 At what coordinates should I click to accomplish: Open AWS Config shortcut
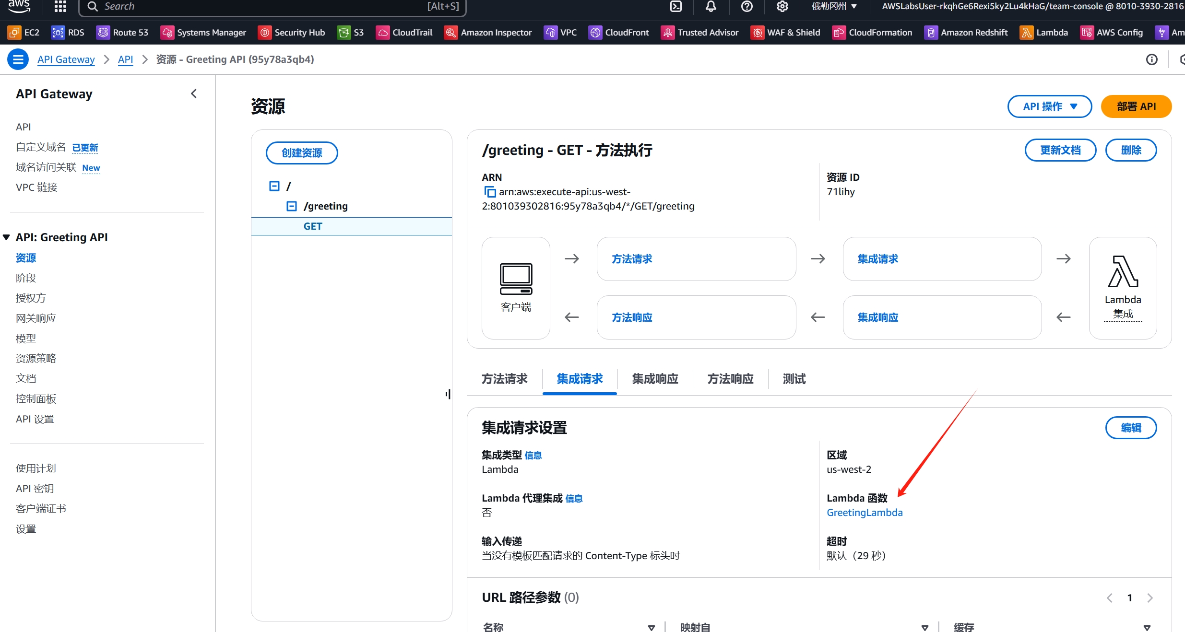point(1112,32)
